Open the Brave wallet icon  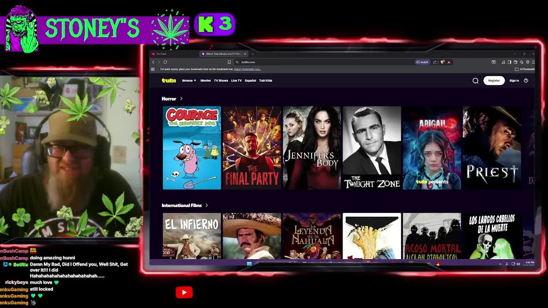515,62
